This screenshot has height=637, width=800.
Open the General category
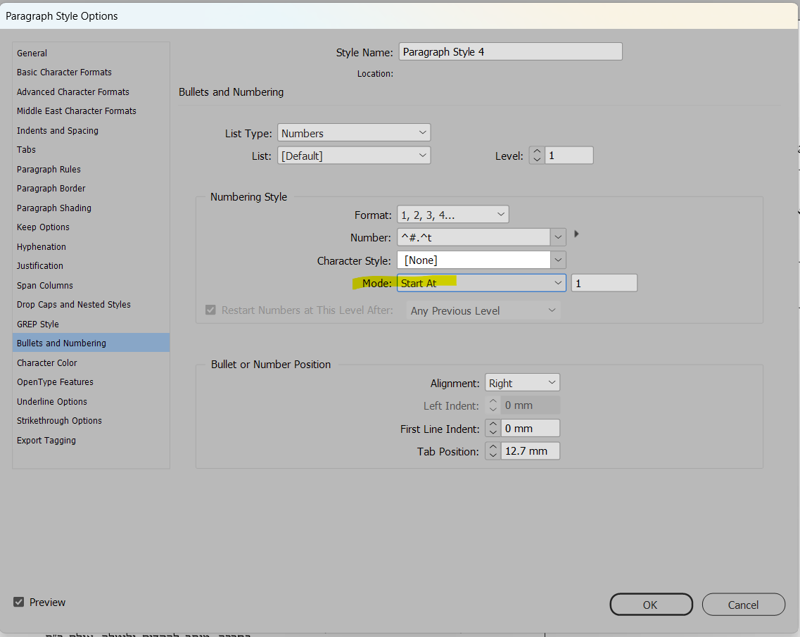pyautogui.click(x=32, y=53)
